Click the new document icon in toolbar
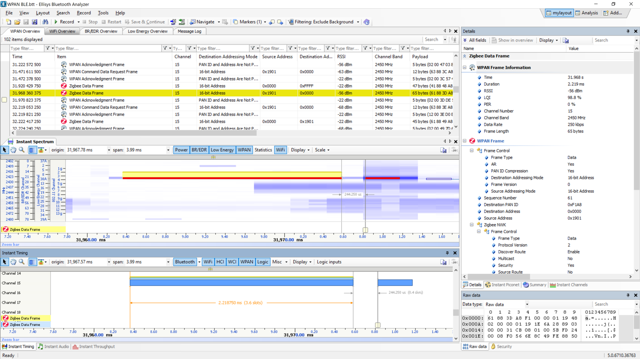The width and height of the screenshot is (640, 359). click(x=8, y=22)
